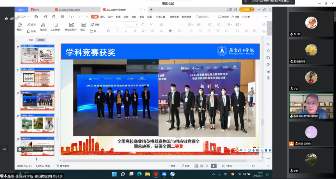This screenshot has height=179, width=336.
Task: Open Edge browser from the taskbar
Action: tap(139, 174)
